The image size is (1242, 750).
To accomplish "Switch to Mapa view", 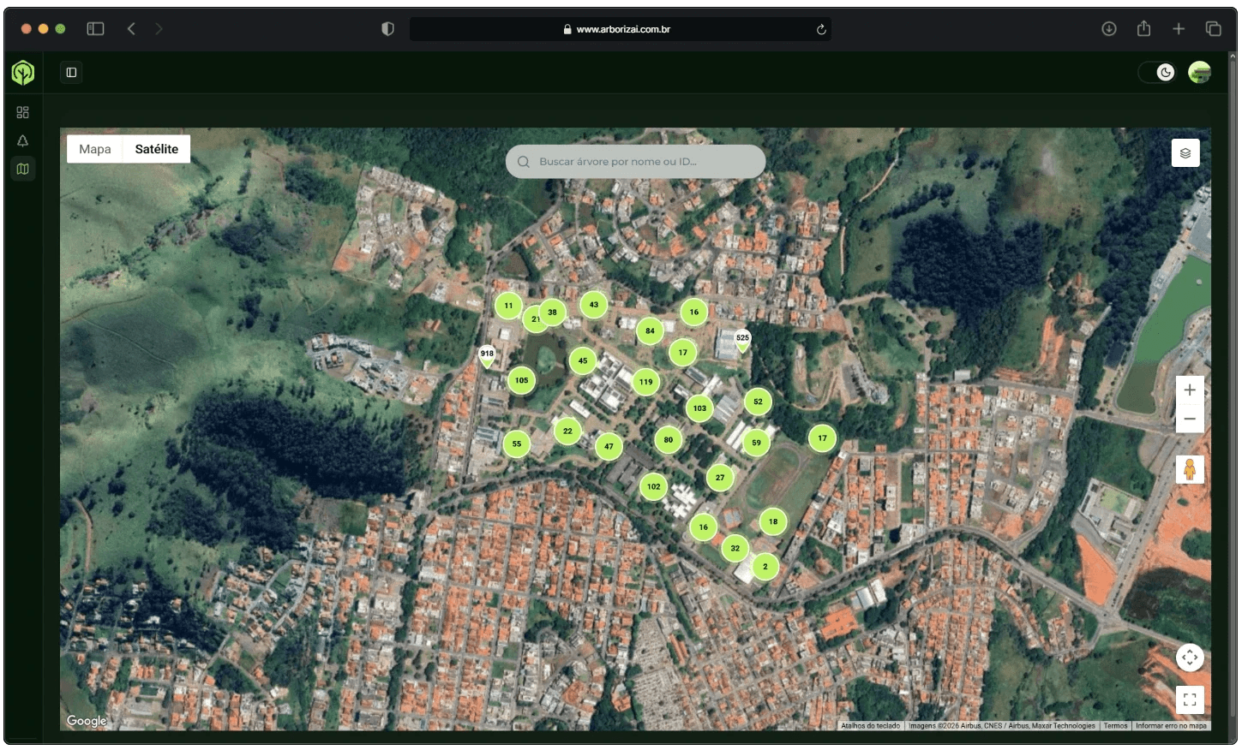I will pos(95,149).
